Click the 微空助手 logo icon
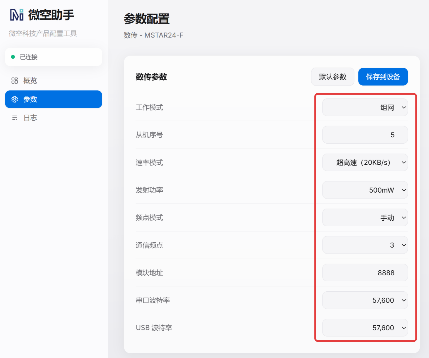 coord(17,15)
